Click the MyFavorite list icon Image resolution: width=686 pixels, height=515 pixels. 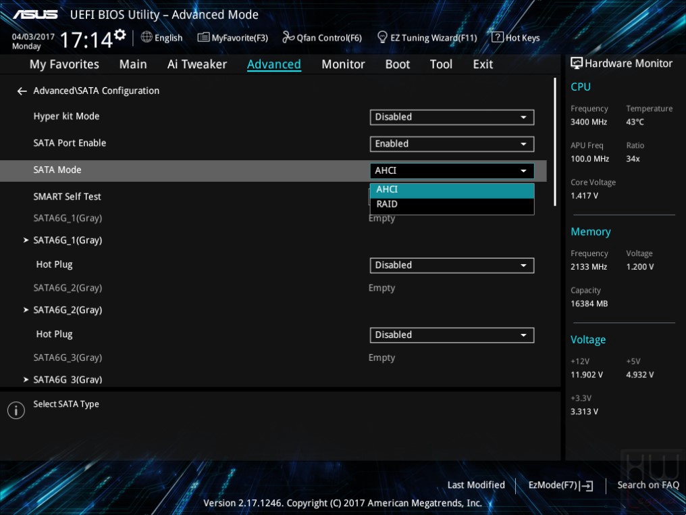[x=203, y=37]
